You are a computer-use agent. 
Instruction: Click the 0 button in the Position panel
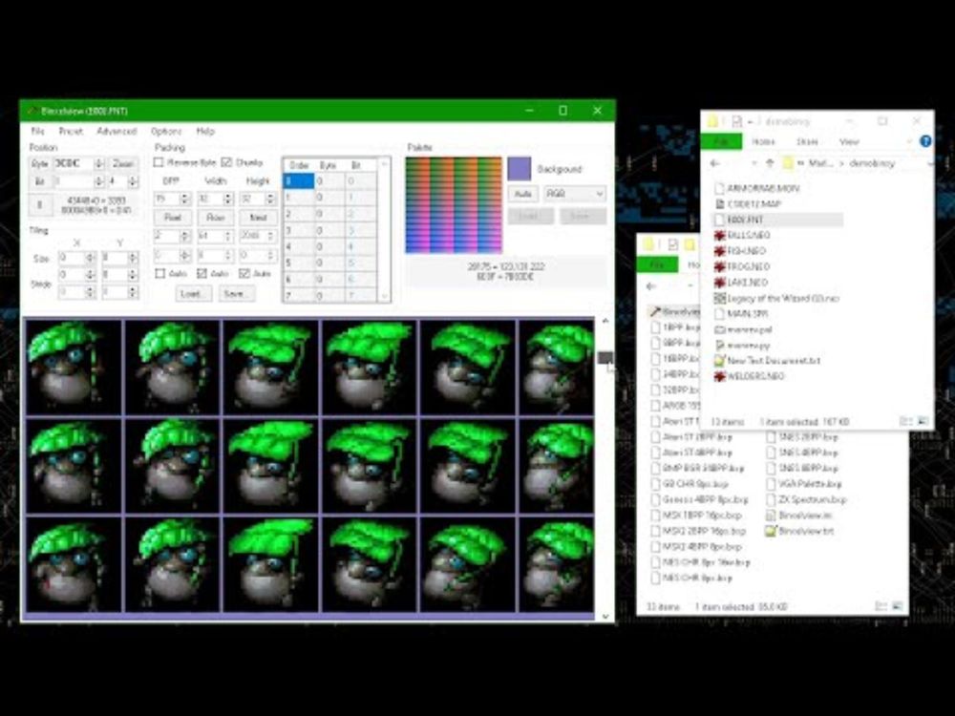tap(39, 205)
